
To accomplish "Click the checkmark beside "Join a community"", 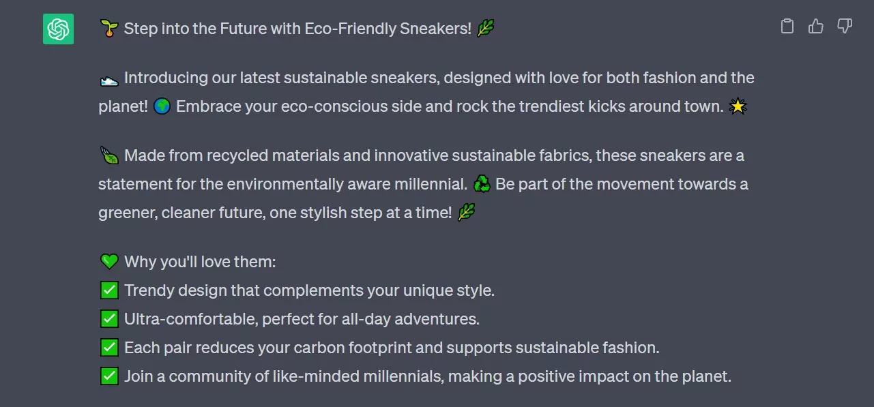I will [x=108, y=376].
